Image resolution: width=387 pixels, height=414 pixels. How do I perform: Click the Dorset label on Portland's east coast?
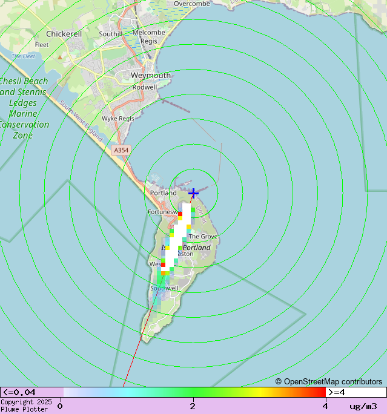click(x=201, y=215)
